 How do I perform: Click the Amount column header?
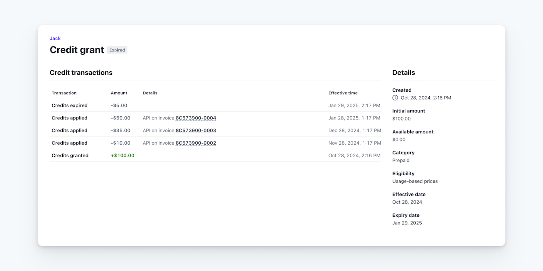pyautogui.click(x=119, y=93)
